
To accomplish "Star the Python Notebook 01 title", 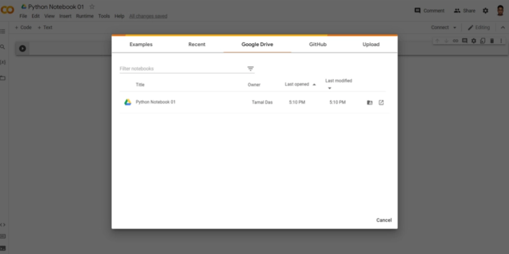I will click(x=92, y=7).
